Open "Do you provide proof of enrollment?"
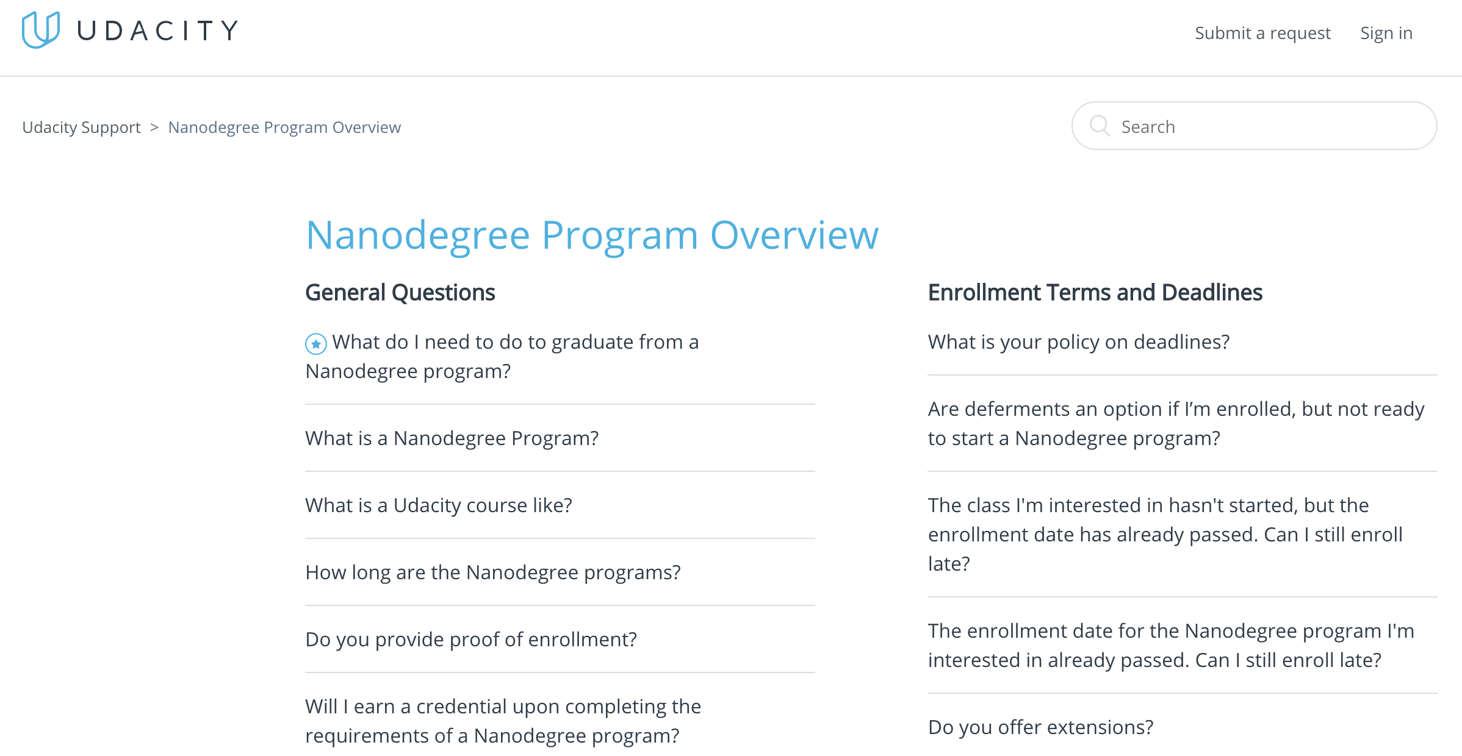The image size is (1462, 756). [470, 640]
